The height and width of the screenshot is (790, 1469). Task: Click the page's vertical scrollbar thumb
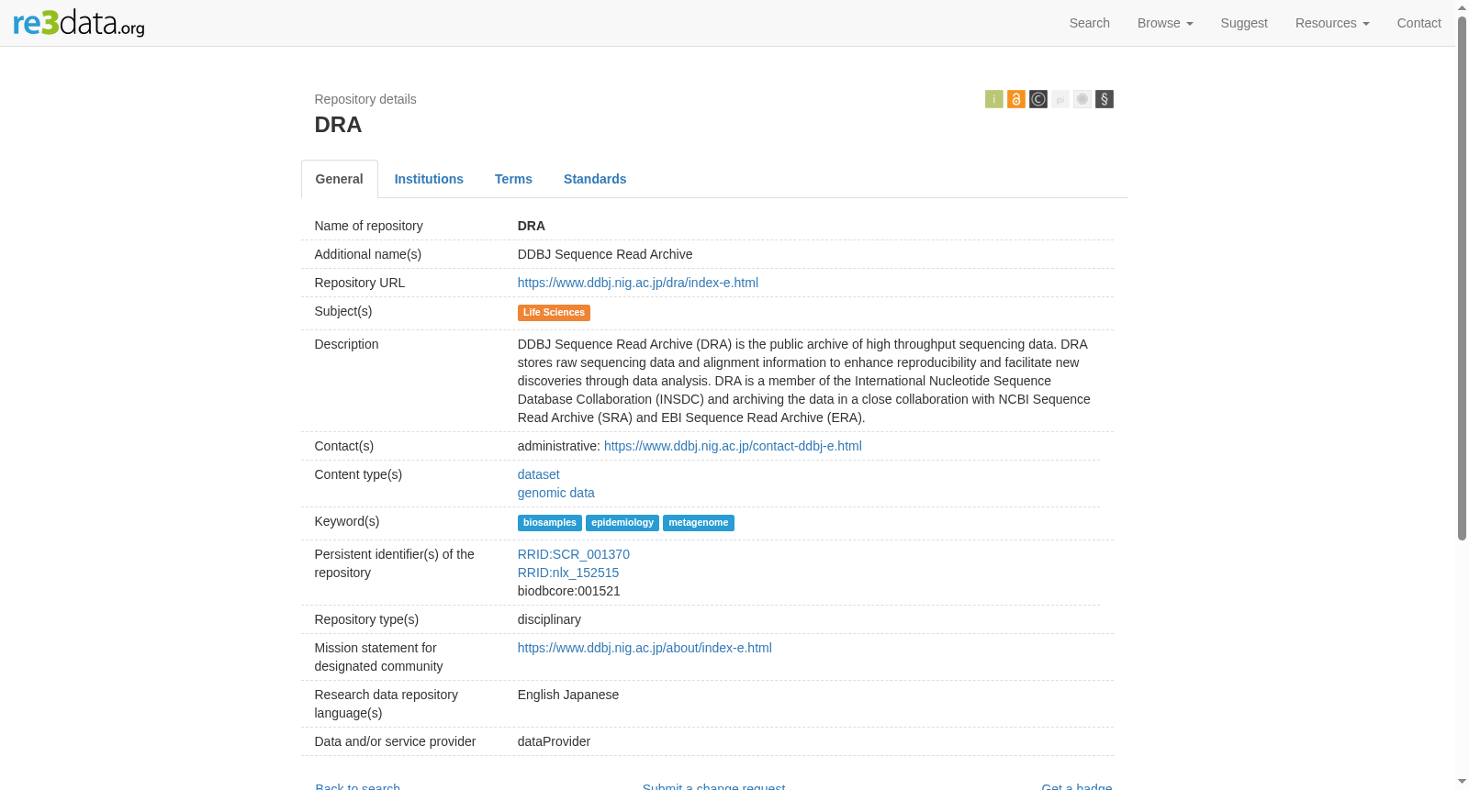click(x=1462, y=278)
